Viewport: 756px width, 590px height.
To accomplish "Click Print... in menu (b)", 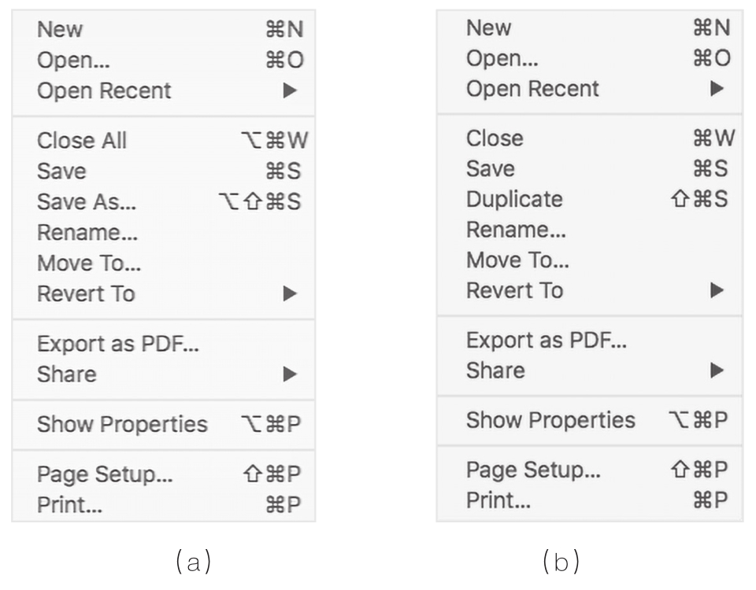I will (498, 500).
